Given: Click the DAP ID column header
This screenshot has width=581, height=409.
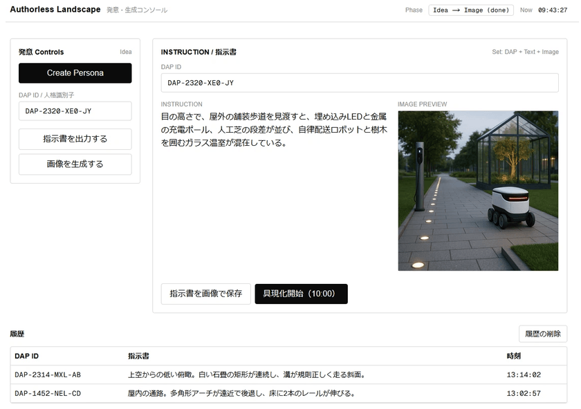Looking at the screenshot, I should (x=27, y=356).
